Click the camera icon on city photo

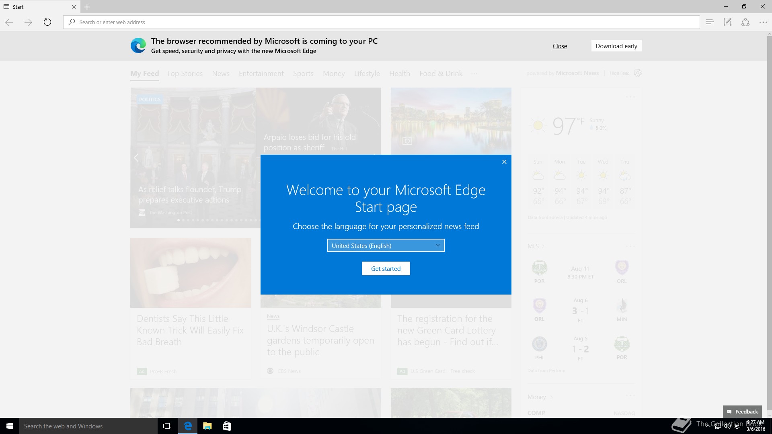click(407, 141)
